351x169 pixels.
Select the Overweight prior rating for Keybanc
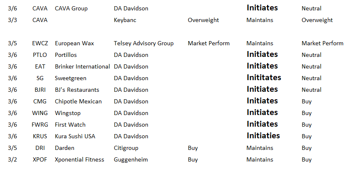[x=203, y=20]
